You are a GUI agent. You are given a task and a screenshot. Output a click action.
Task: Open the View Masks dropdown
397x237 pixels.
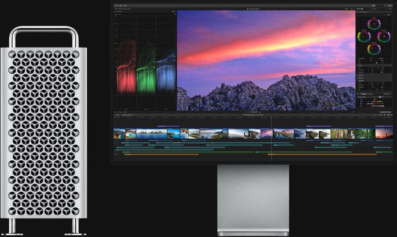pyautogui.click(x=387, y=94)
